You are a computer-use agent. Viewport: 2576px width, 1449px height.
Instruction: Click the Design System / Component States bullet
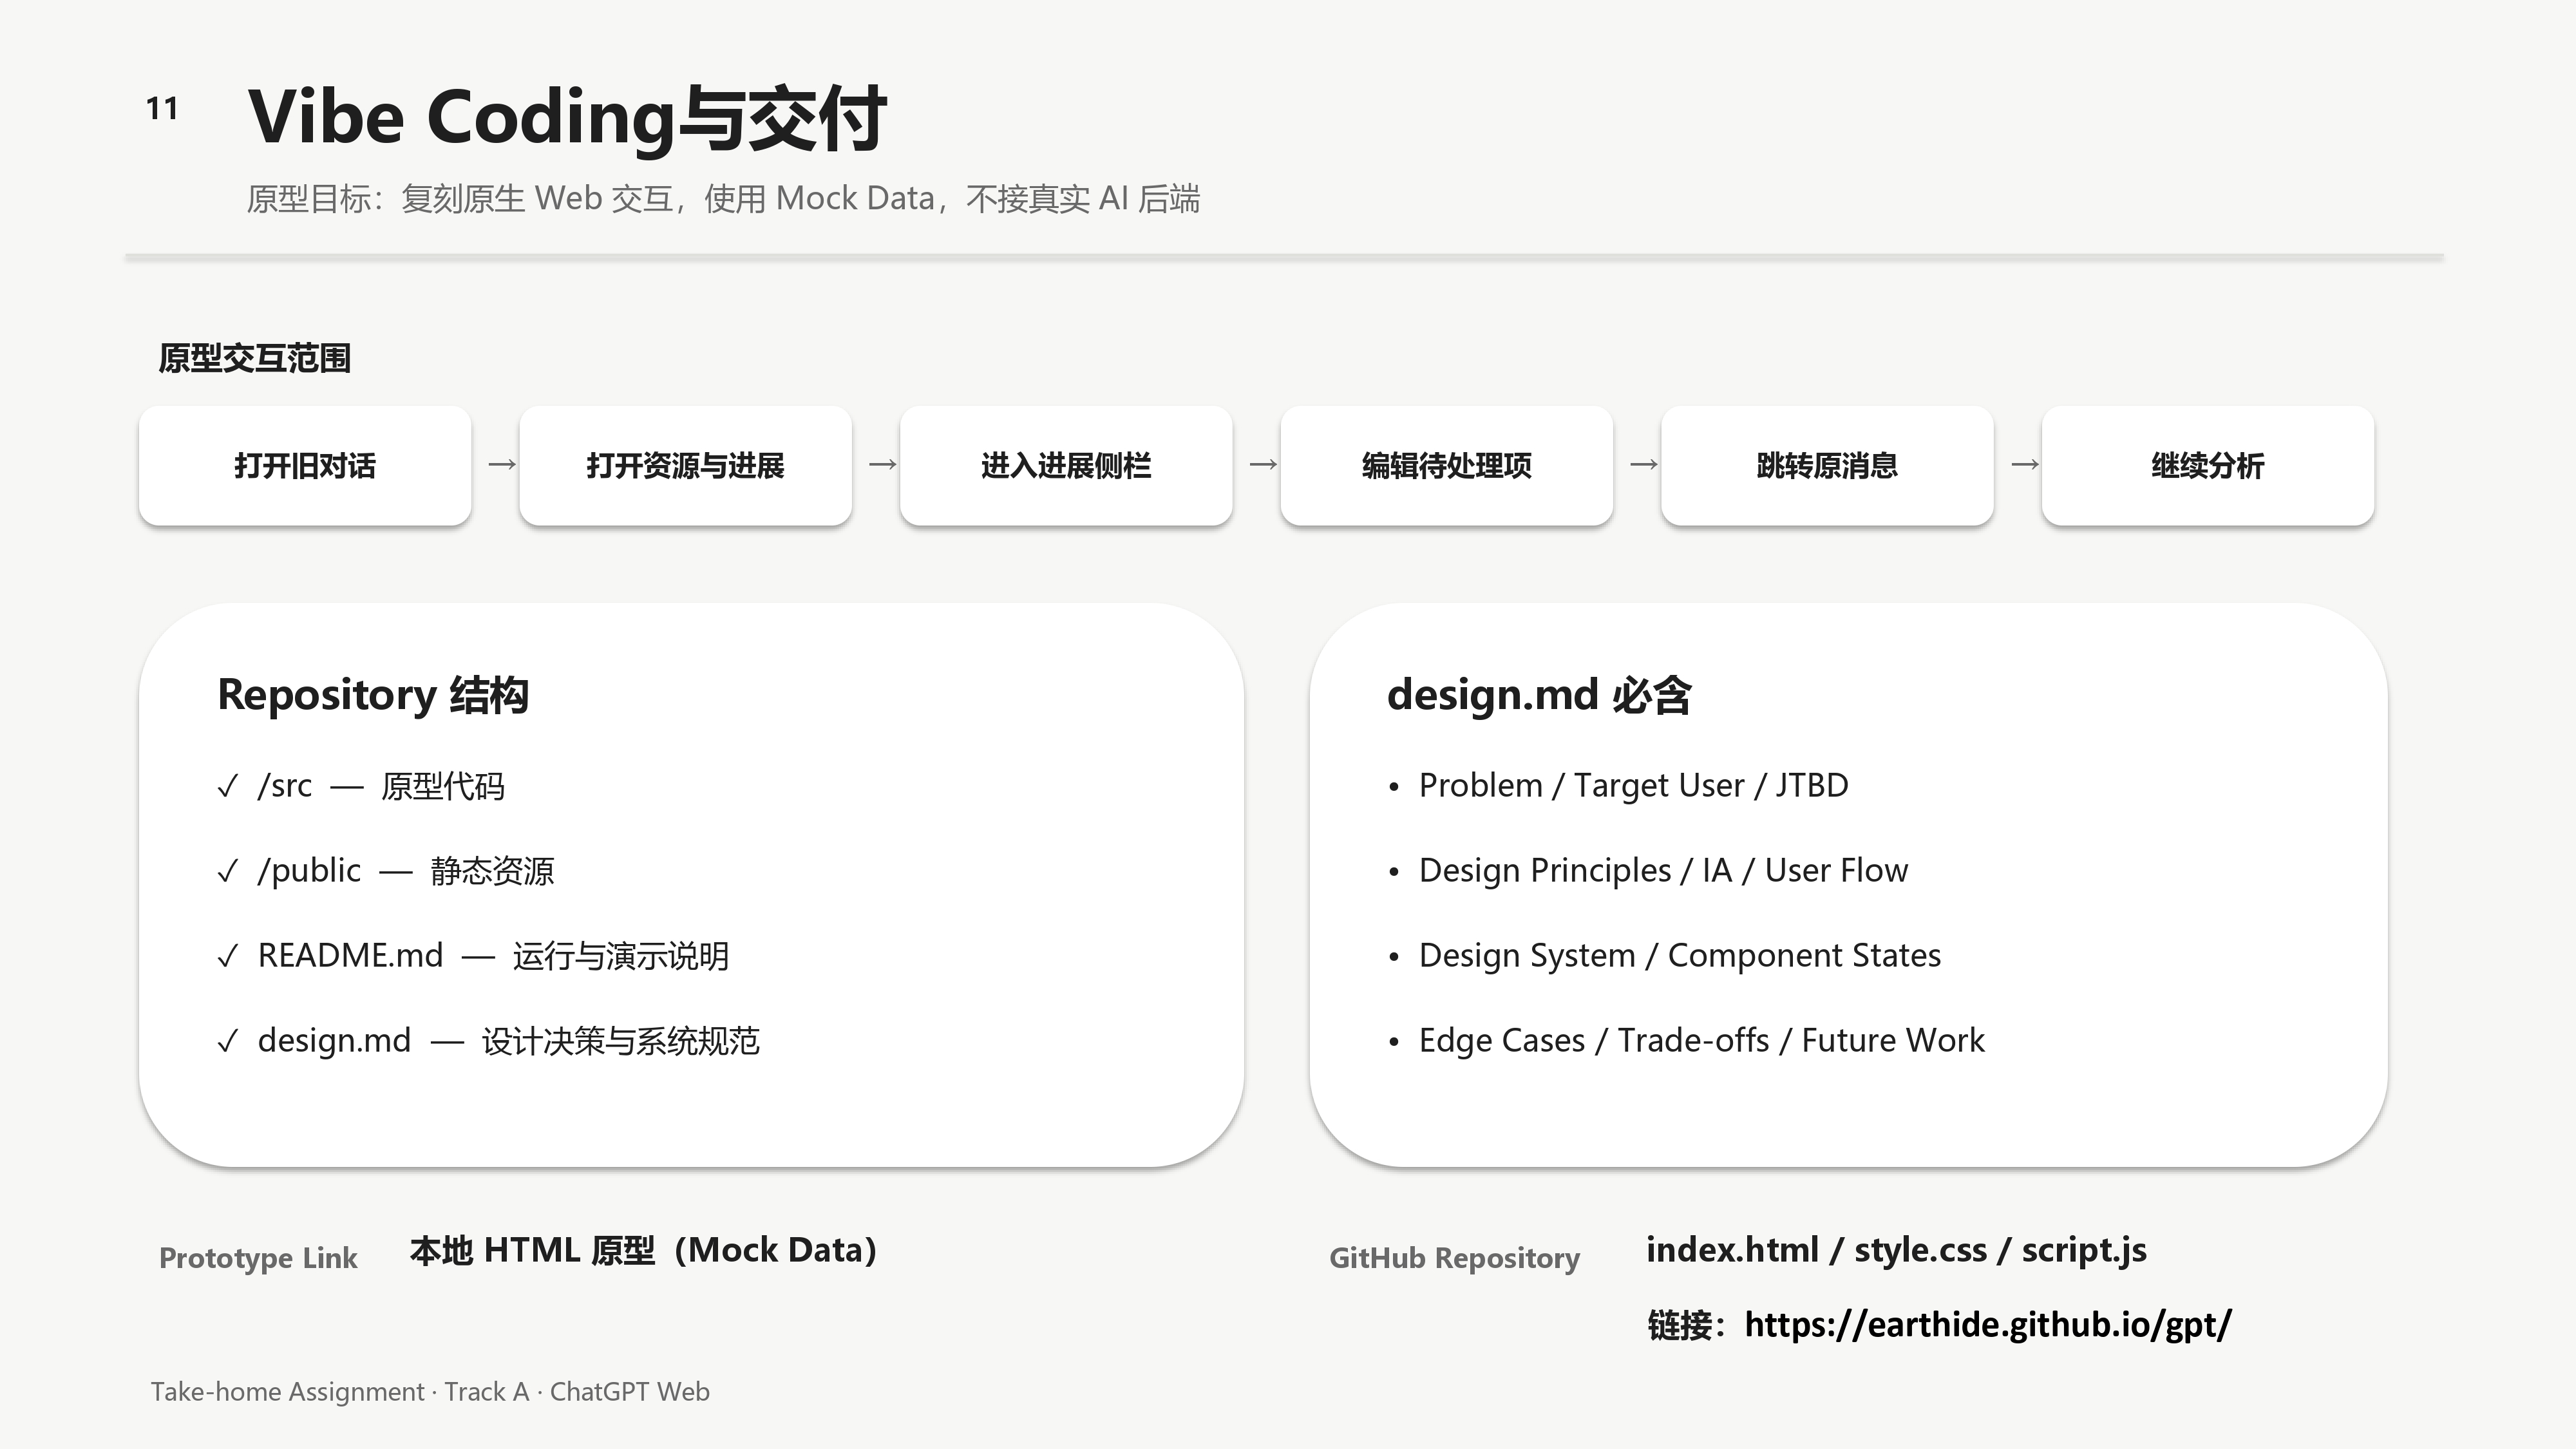pyautogui.click(x=1664, y=955)
